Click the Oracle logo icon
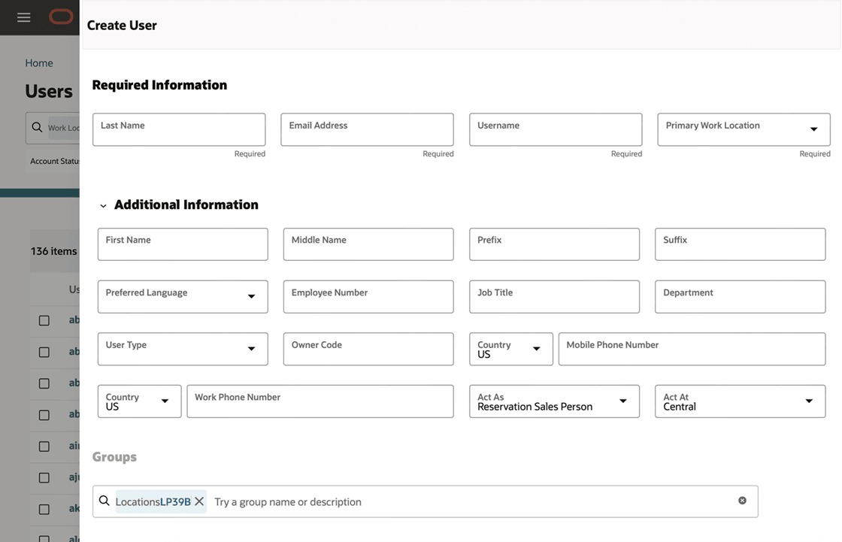 tap(62, 17)
